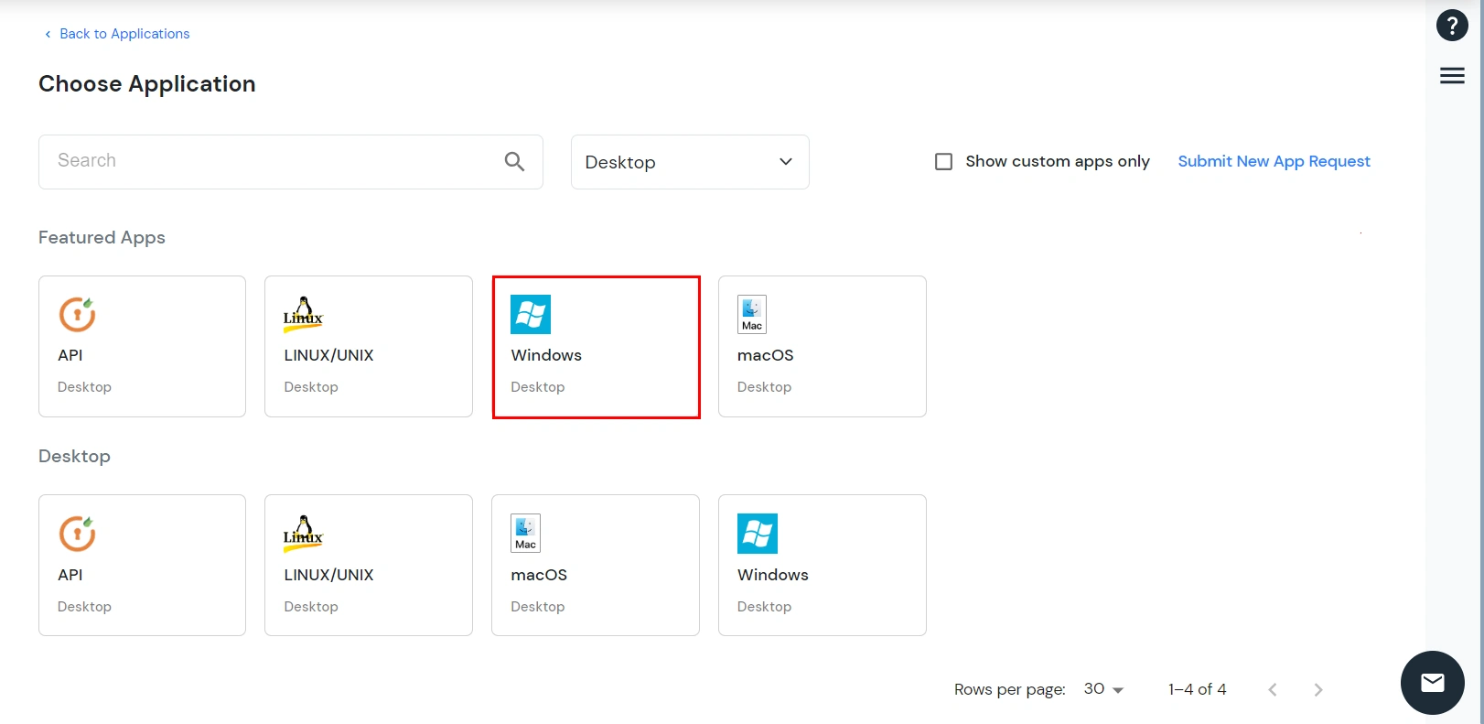Select API icon in Featured Apps
Viewport: 1484px width, 724px height.
tap(77, 314)
